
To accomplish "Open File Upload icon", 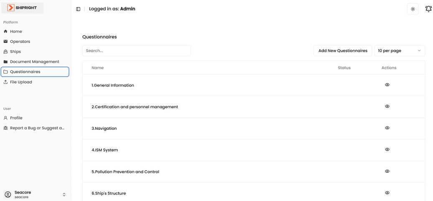I will click(x=5, y=82).
